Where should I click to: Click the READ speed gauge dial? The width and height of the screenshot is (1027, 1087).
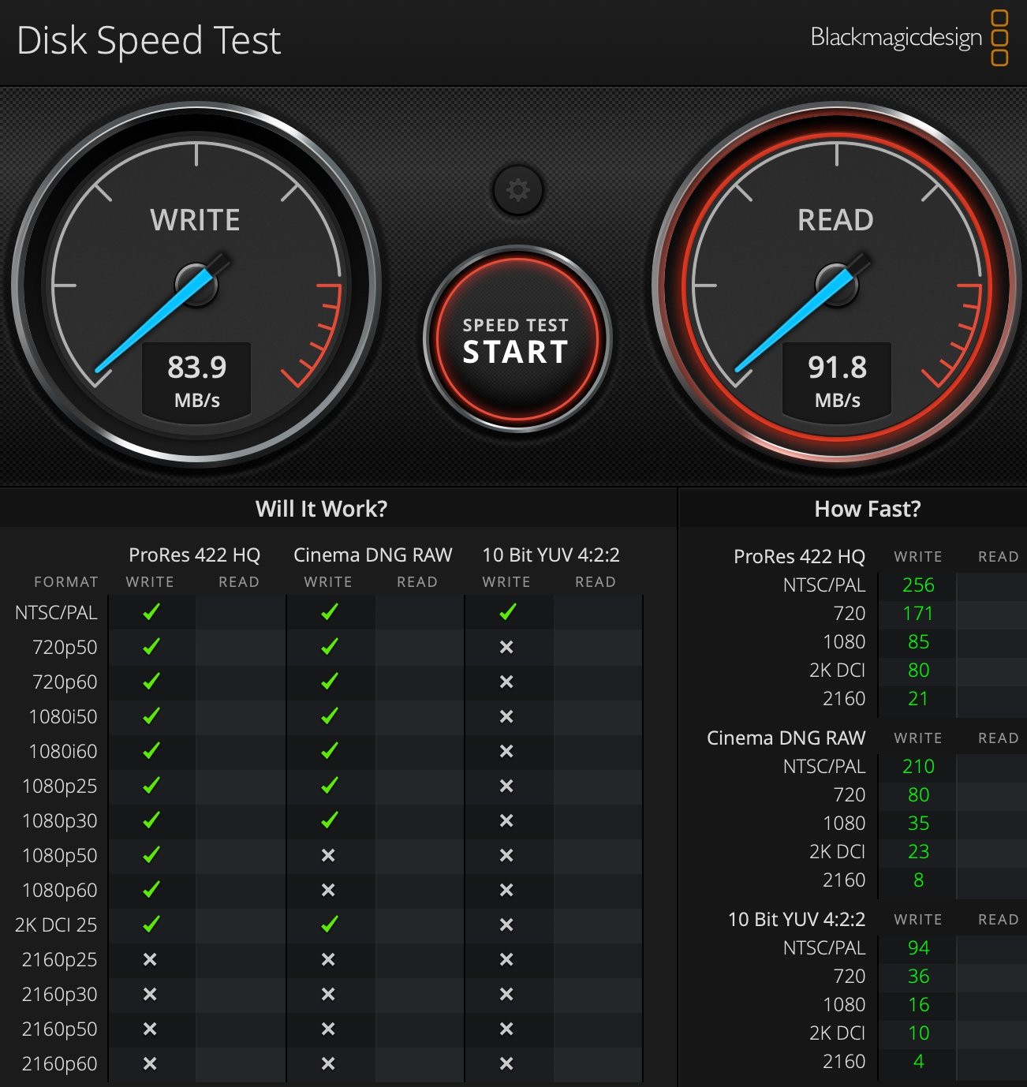pyautogui.click(x=836, y=285)
